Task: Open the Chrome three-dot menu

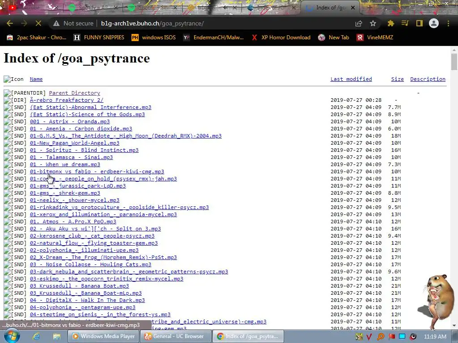Action: click(x=448, y=23)
